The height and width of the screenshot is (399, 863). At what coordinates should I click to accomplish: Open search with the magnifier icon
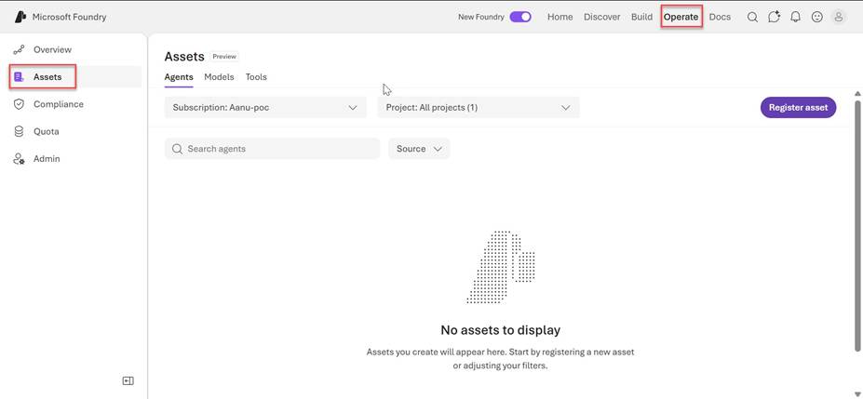pyautogui.click(x=752, y=17)
